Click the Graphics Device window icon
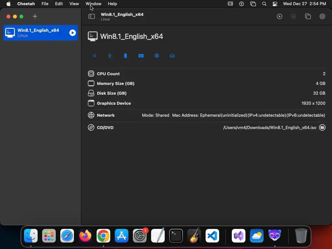The image size is (332, 249). click(91, 103)
